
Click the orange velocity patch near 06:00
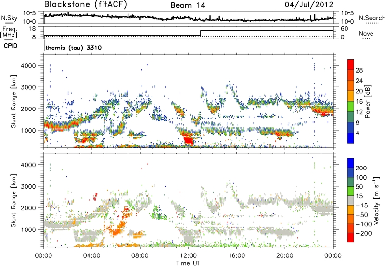pyautogui.click(x=118, y=229)
